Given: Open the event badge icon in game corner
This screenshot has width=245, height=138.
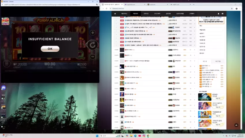Looking at the screenshot, I should [5, 21].
